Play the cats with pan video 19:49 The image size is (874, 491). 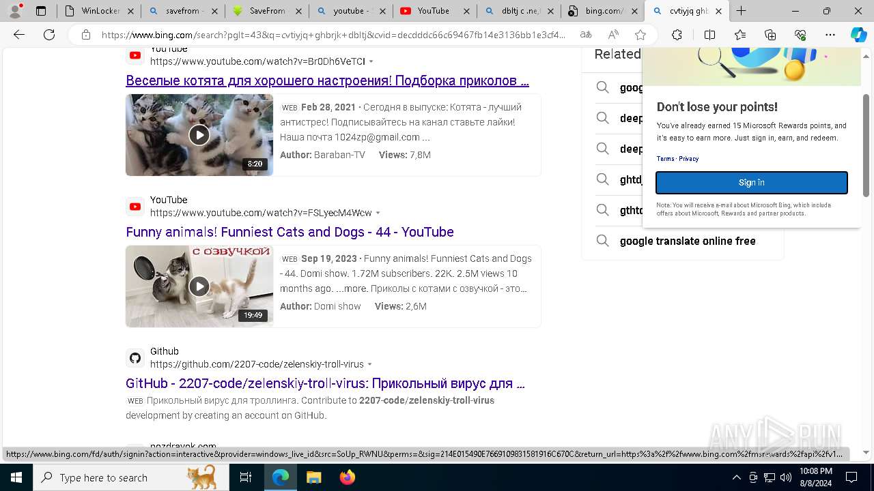pyautogui.click(x=199, y=286)
